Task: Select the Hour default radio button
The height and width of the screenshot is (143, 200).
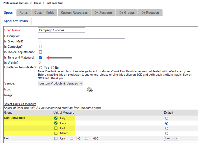Action: coord(167,123)
